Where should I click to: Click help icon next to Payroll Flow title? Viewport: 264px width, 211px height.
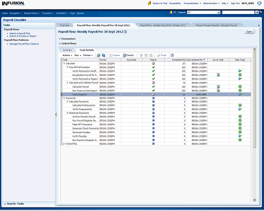pyautogui.click(x=125, y=31)
